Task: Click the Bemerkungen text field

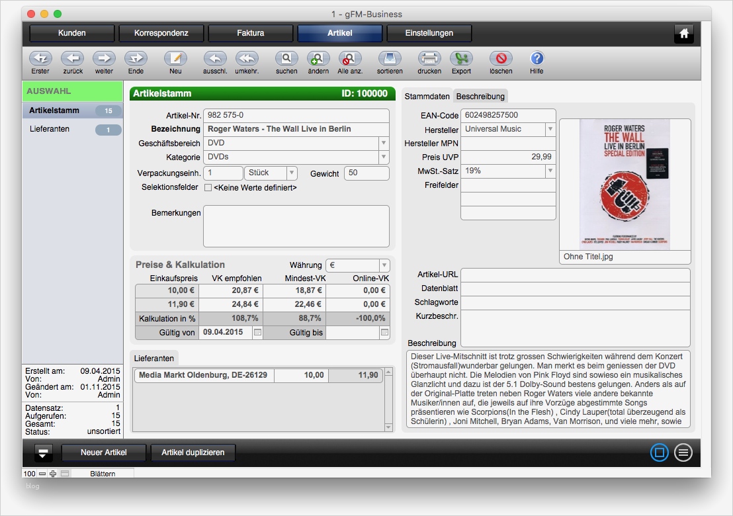Action: point(296,226)
